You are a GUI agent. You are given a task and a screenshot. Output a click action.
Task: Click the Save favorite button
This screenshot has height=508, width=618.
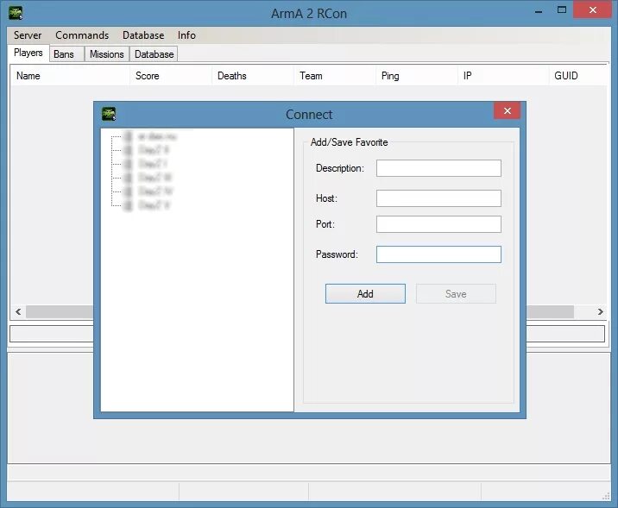coord(456,294)
